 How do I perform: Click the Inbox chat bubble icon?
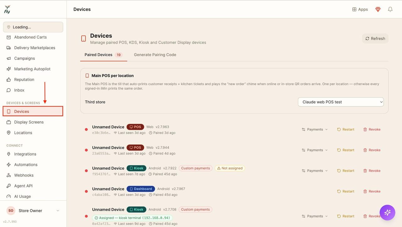(x=9, y=90)
